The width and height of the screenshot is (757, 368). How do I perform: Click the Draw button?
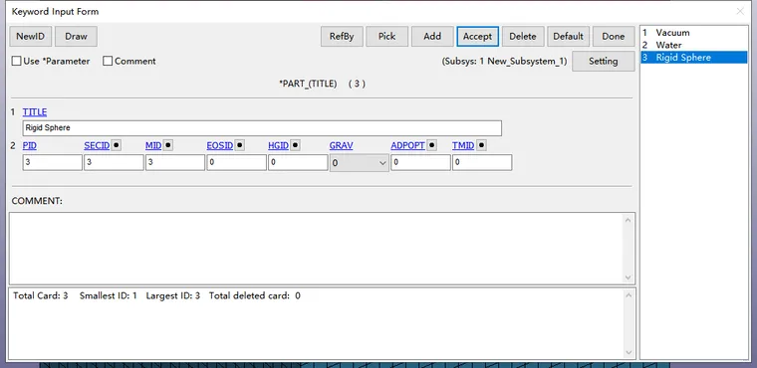click(77, 36)
